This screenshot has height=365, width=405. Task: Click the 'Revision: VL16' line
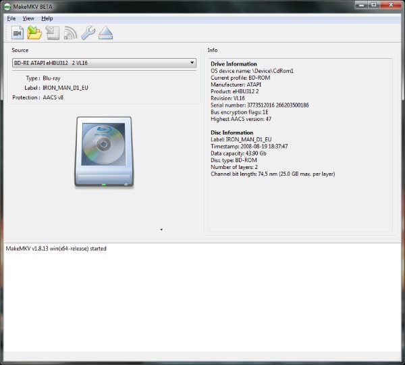(x=227, y=98)
